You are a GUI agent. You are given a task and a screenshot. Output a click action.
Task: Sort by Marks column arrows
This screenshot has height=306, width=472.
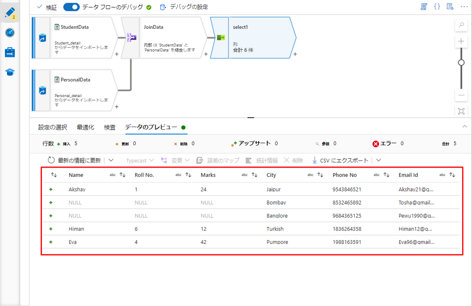[254, 175]
